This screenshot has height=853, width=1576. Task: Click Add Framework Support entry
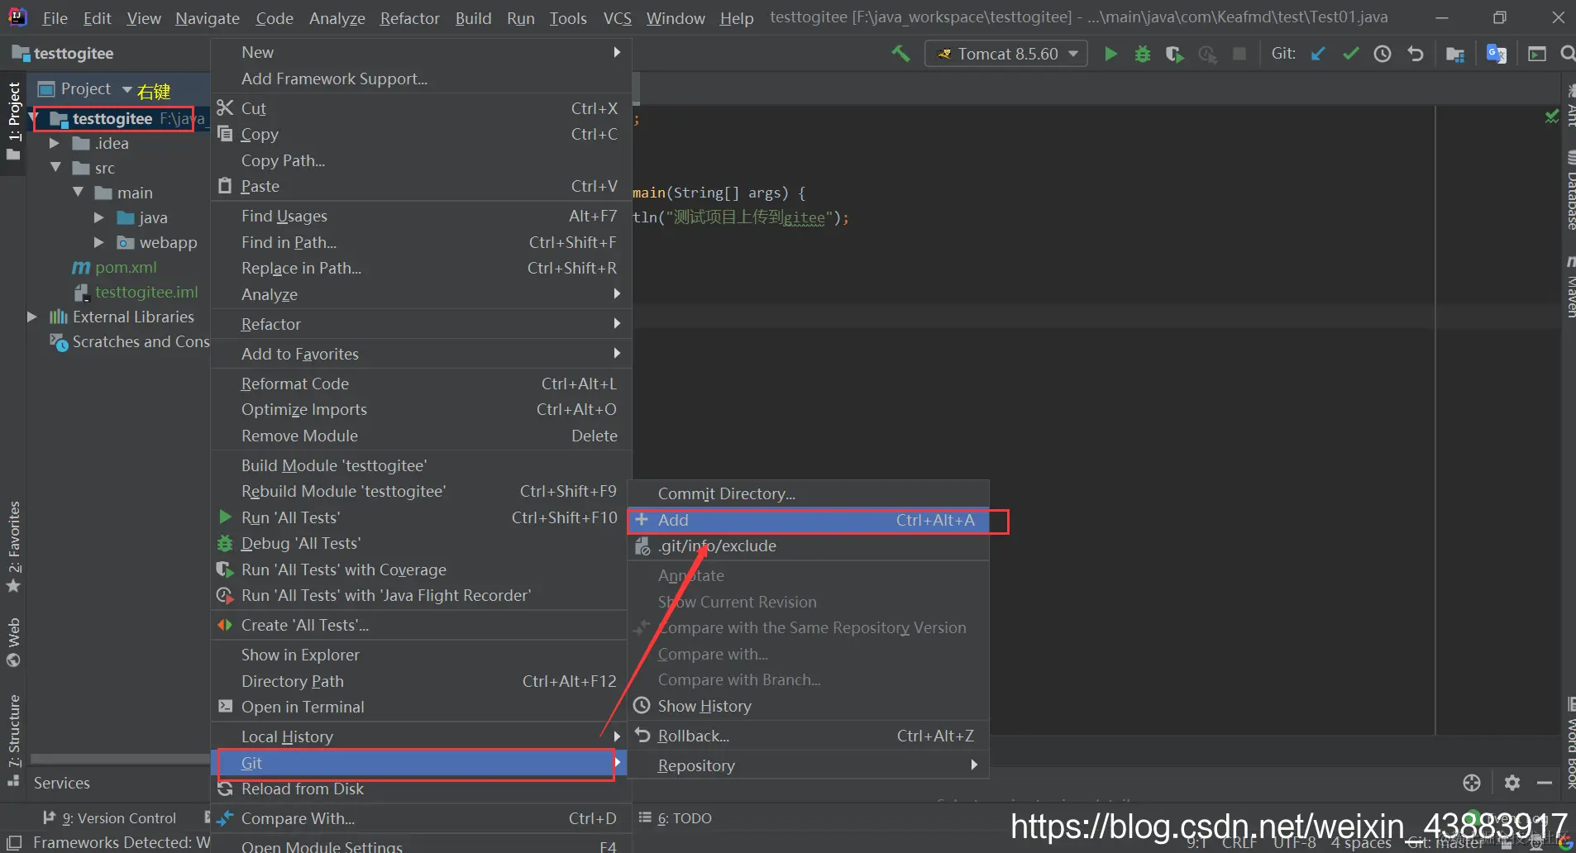click(x=422, y=79)
